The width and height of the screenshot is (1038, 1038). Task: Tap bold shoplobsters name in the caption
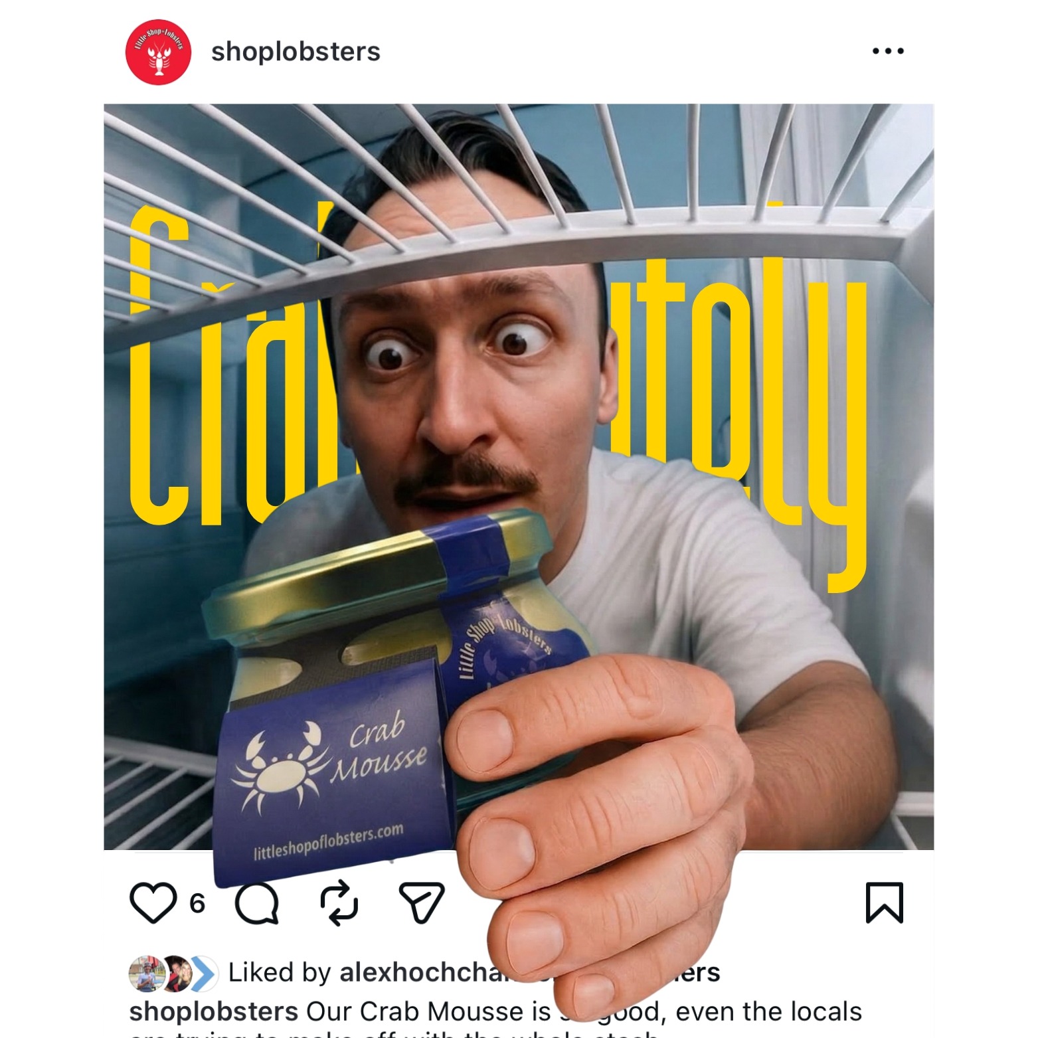(213, 1012)
